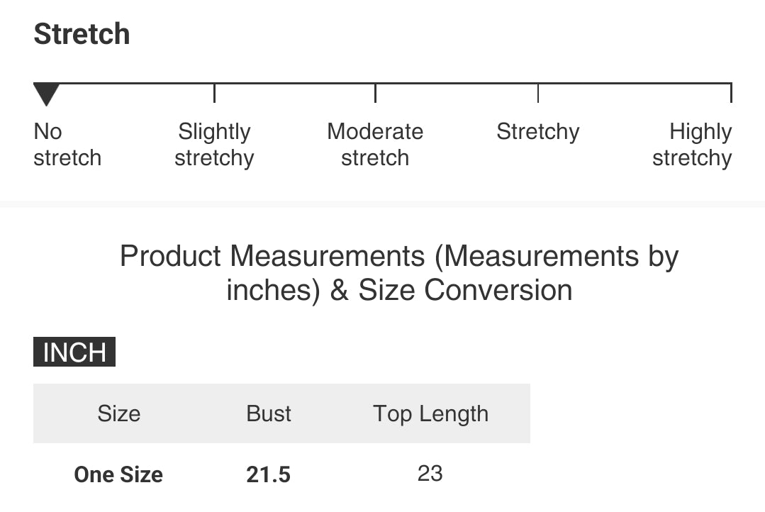Select the 'Moderate stretch' label
765x512 pixels.
[375, 145]
